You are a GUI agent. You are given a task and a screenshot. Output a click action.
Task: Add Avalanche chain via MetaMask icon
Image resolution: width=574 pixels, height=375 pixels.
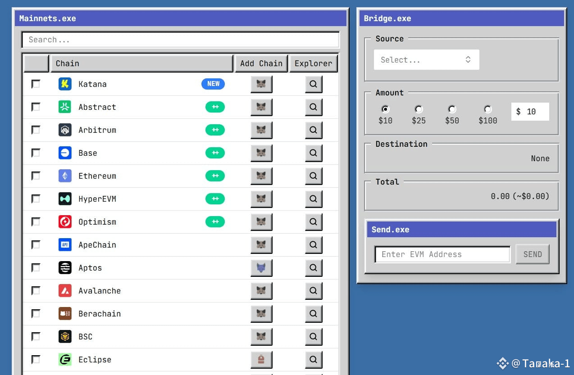point(261,291)
